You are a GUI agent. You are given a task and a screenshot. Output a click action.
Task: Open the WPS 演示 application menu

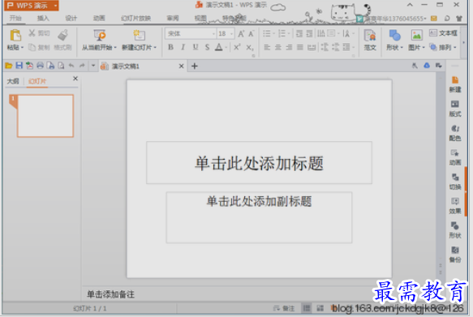point(32,6)
